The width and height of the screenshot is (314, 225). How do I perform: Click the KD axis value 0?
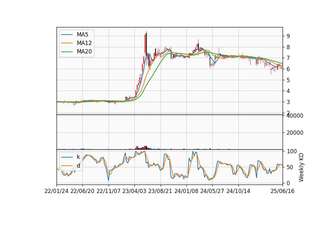pos(288,183)
